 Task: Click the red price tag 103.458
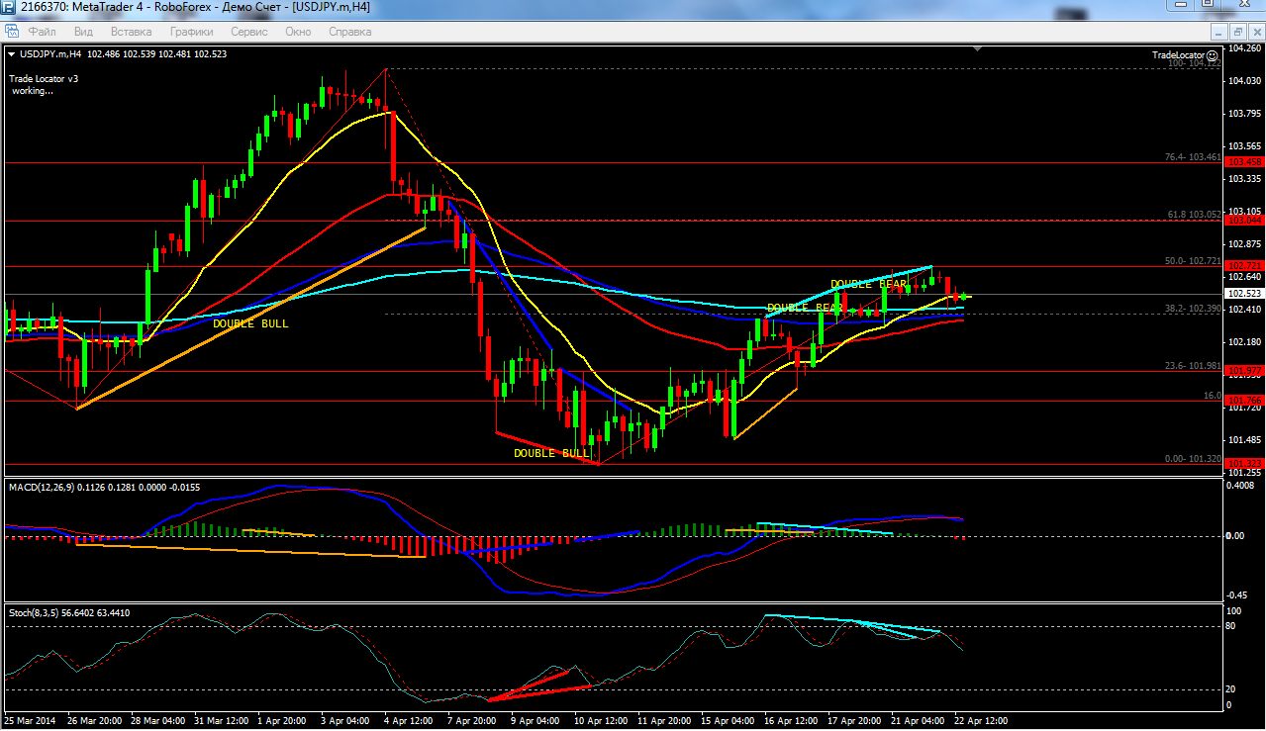1245,161
